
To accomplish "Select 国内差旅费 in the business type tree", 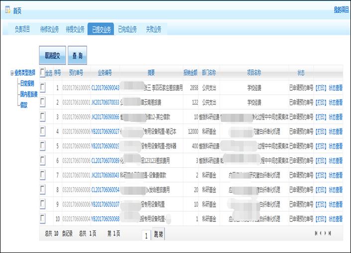I will [x=29, y=94].
